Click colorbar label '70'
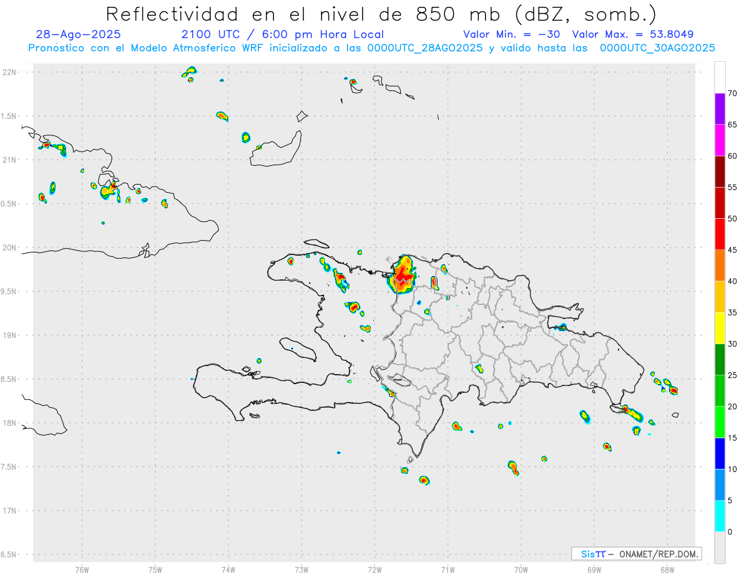Viewport: 749px width, 578px height. tap(732, 94)
